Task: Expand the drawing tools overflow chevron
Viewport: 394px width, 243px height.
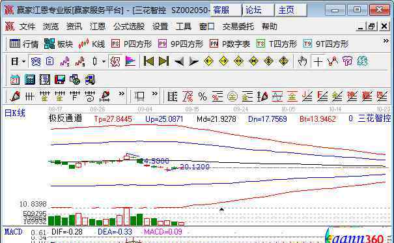Action: pos(122,94)
